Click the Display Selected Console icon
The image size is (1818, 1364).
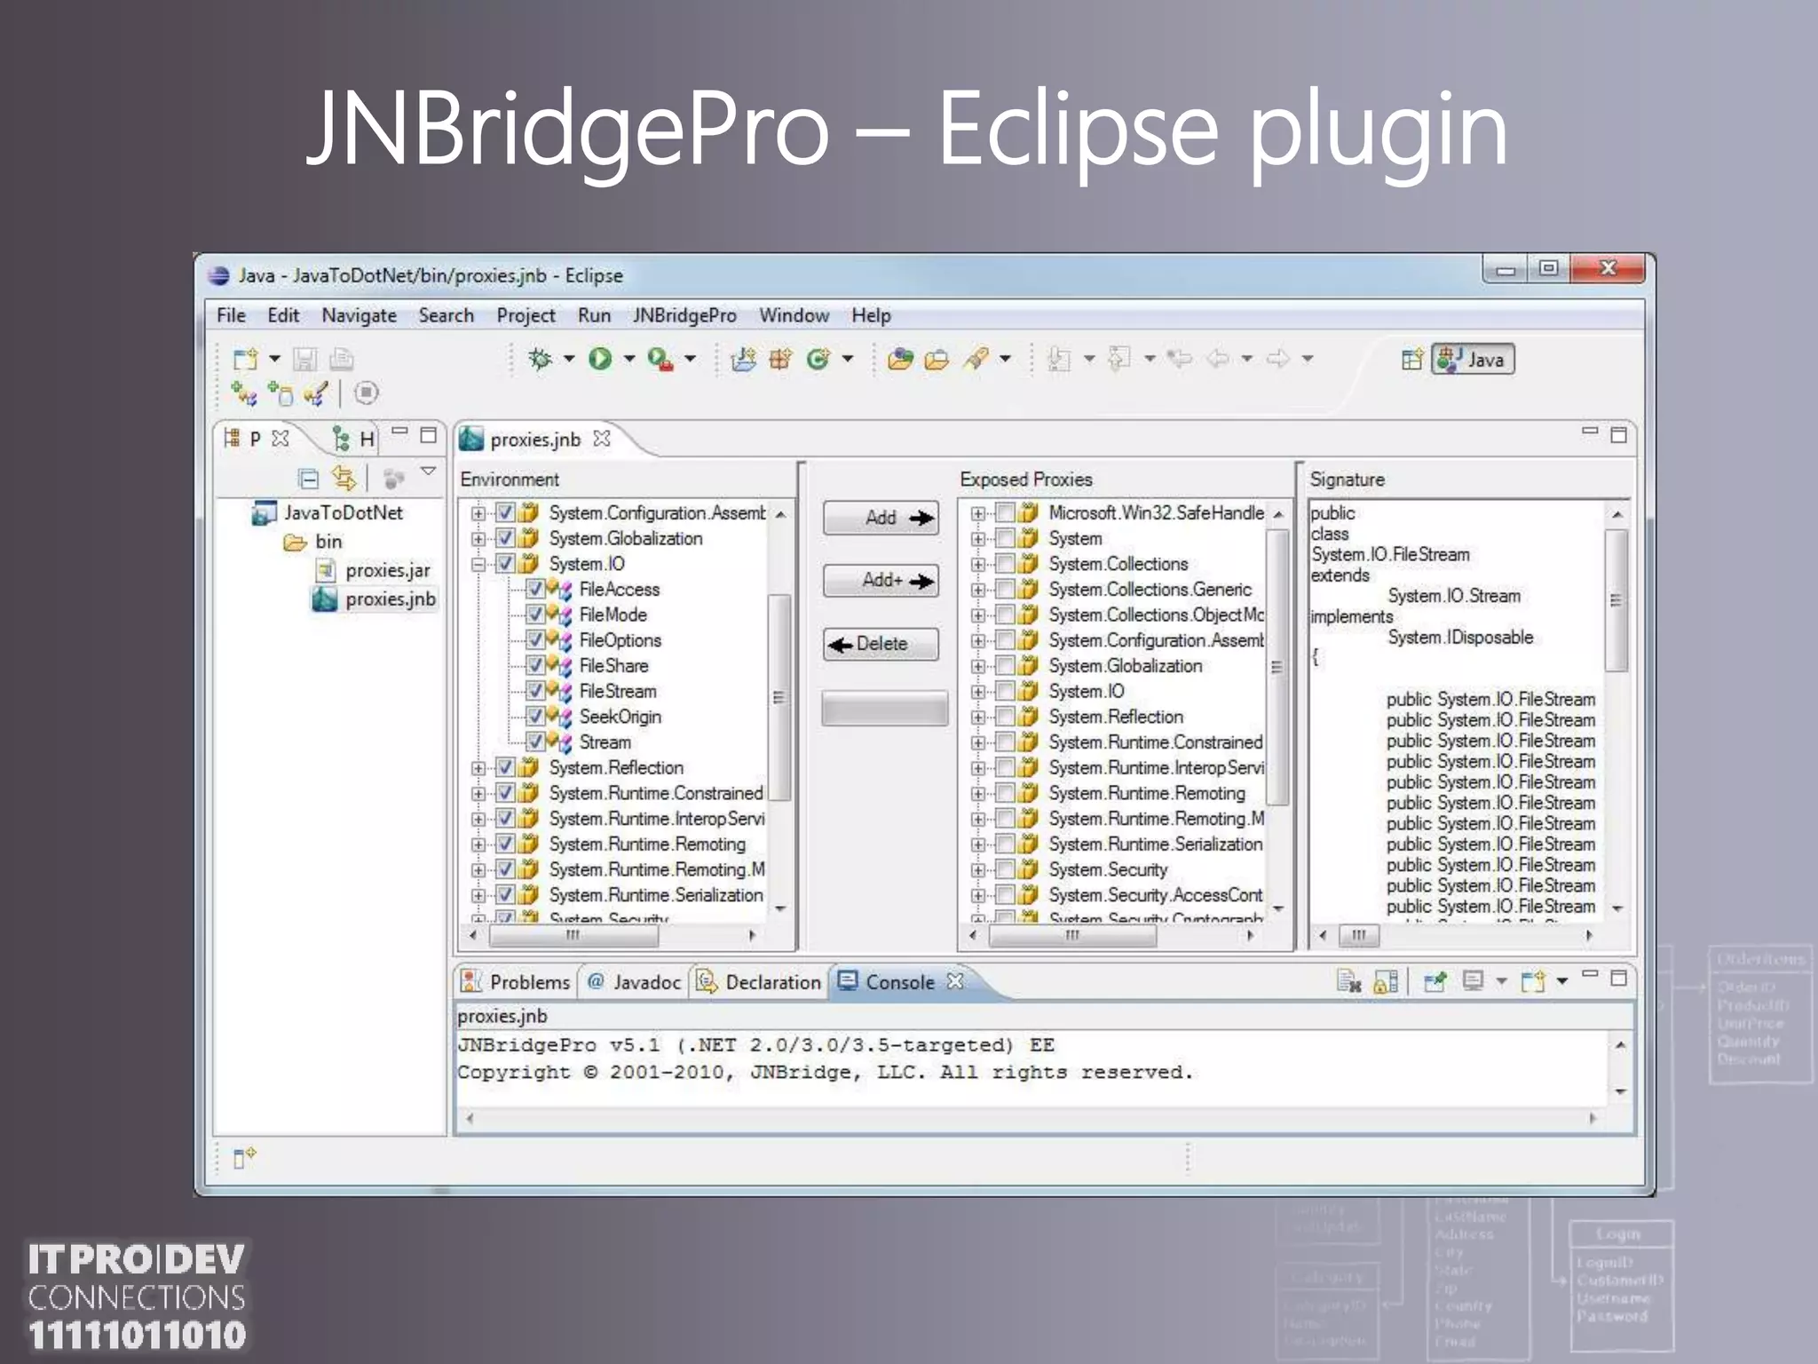coord(1474,981)
